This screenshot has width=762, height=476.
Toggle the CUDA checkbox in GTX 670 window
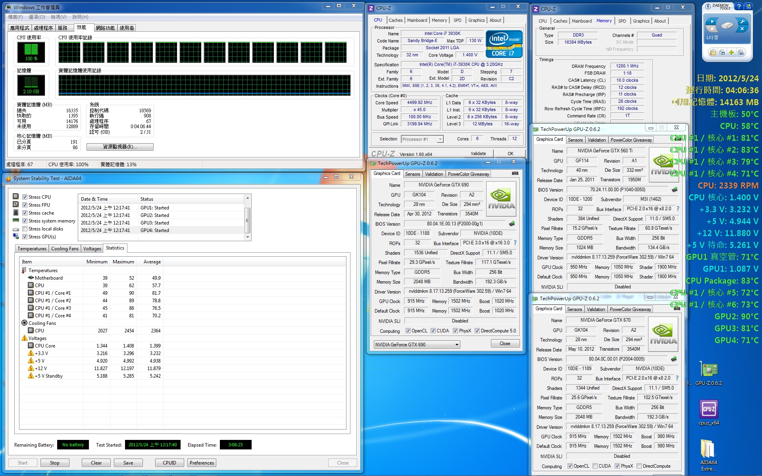pos(595,466)
